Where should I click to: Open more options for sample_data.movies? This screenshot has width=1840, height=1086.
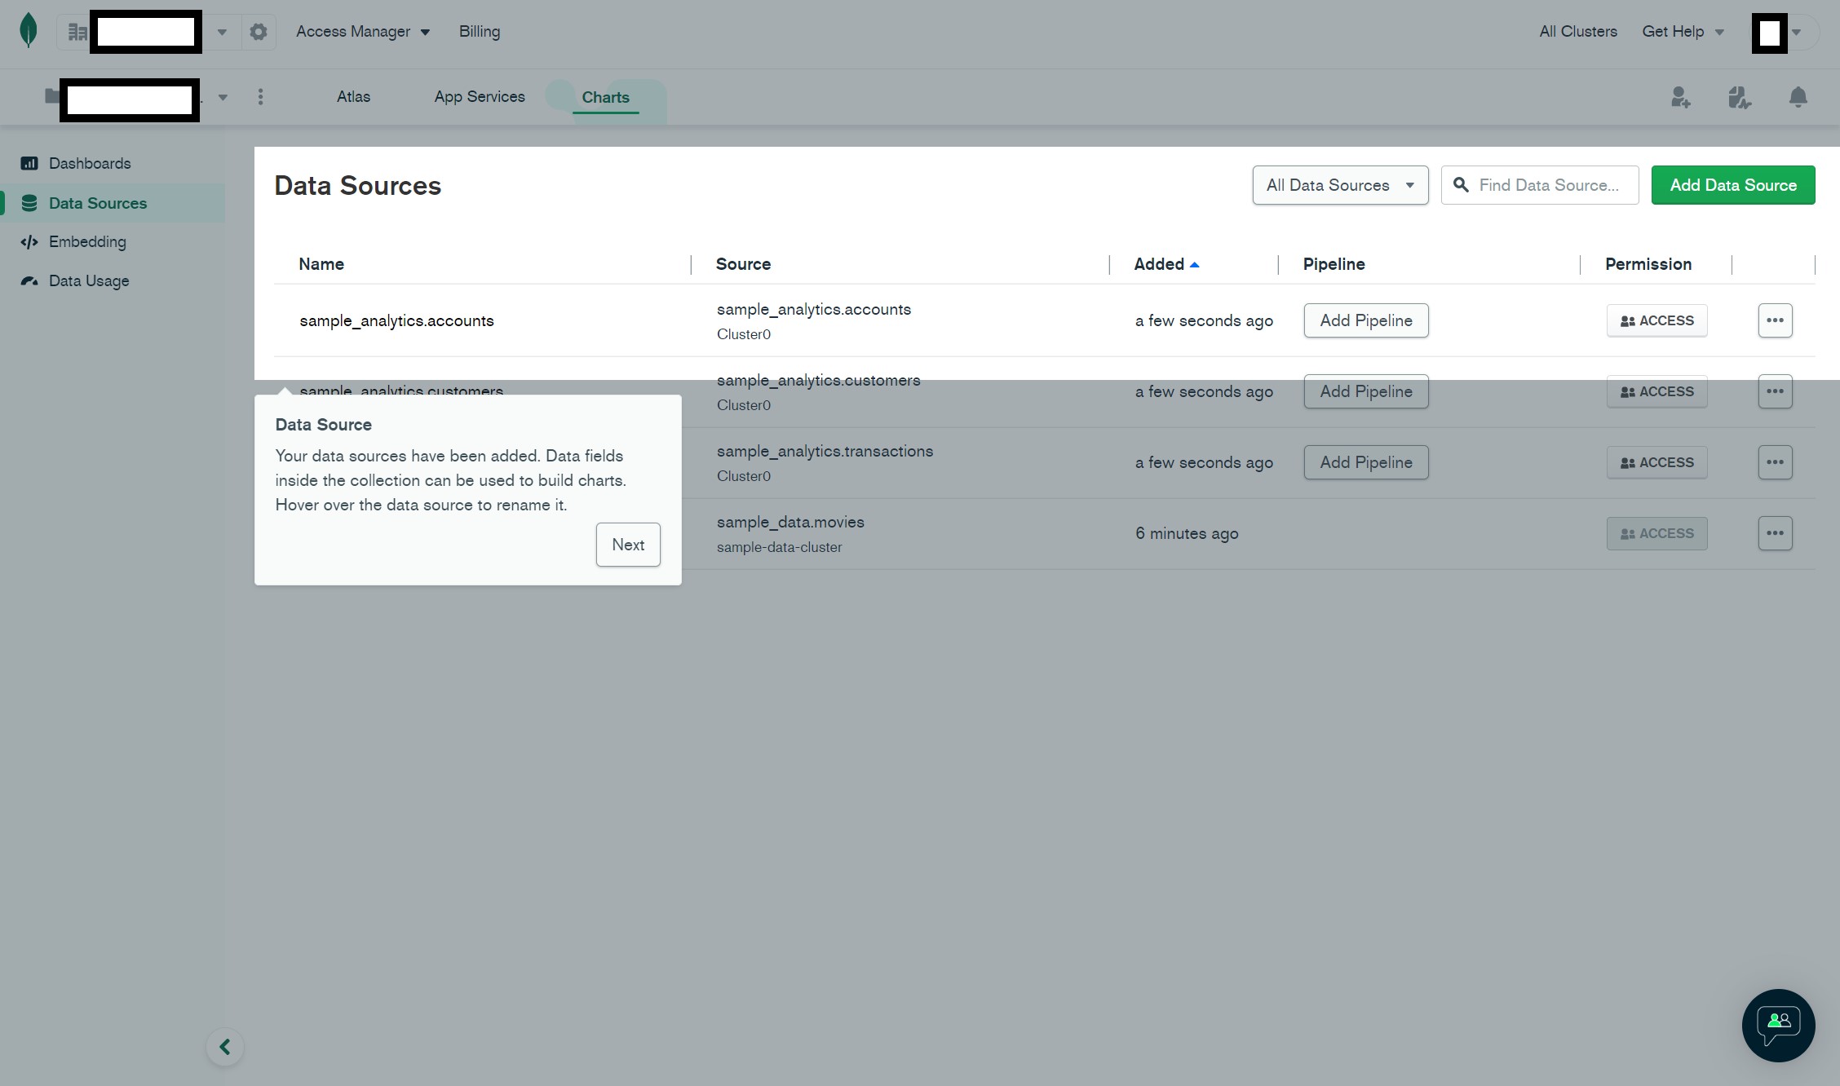pos(1775,533)
